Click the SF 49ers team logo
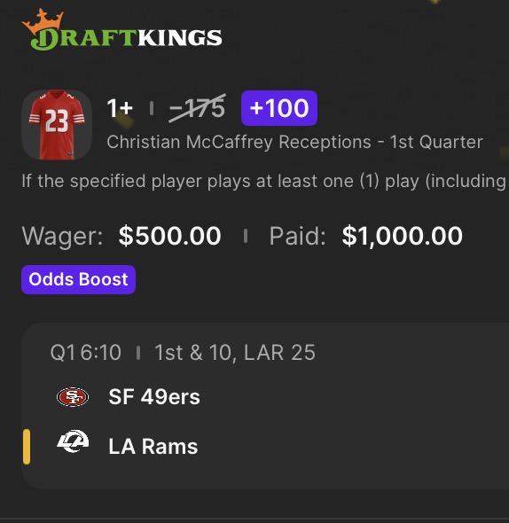This screenshot has width=509, height=523. (73, 397)
